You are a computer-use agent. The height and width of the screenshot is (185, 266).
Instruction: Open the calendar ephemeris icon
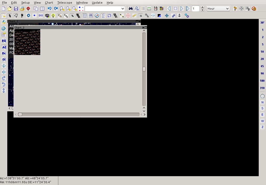[x=155, y=9]
